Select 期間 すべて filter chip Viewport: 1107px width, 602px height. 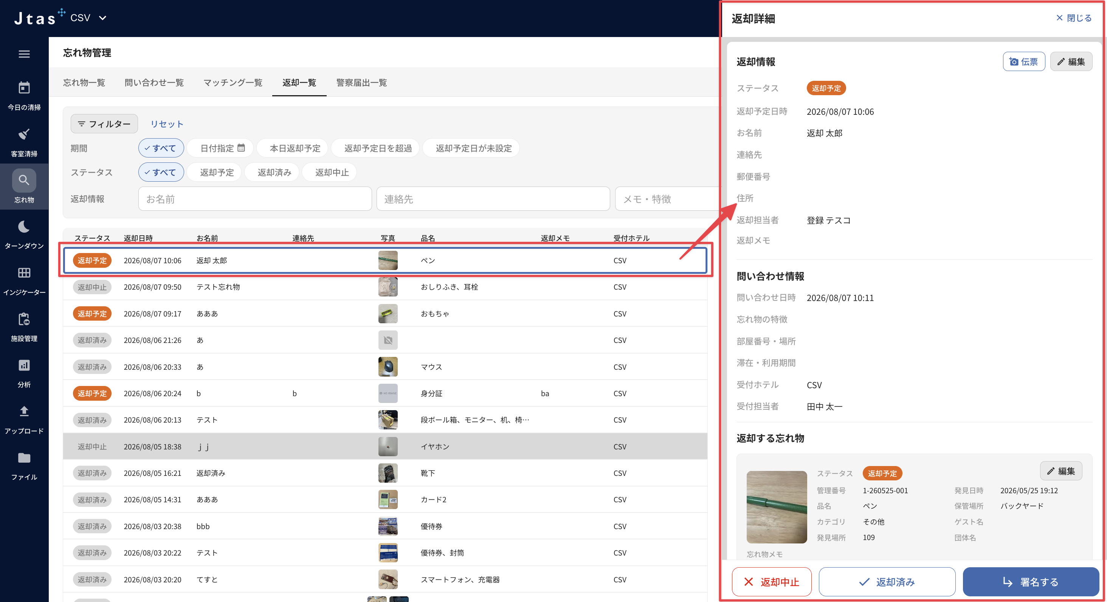click(x=161, y=148)
